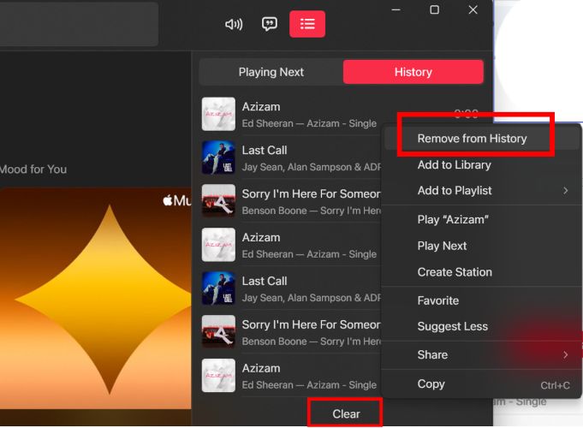
Task: Click the last Azizam album artwork
Action: click(218, 375)
